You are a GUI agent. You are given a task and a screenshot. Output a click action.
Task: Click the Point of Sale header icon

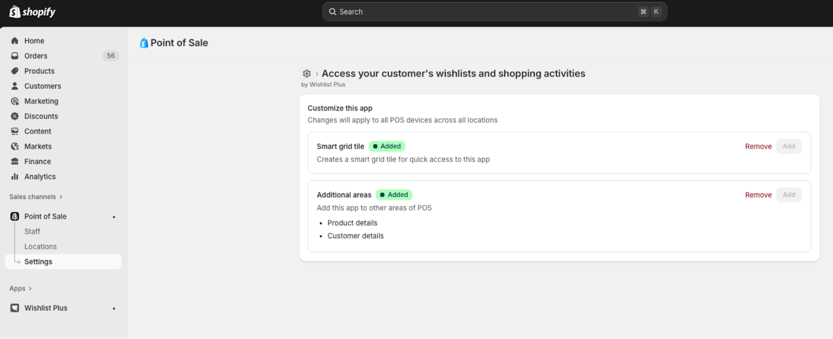pyautogui.click(x=144, y=43)
